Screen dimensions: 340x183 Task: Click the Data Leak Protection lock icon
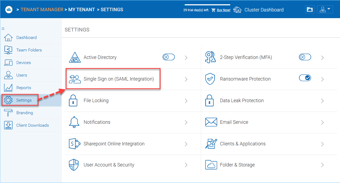(209, 101)
